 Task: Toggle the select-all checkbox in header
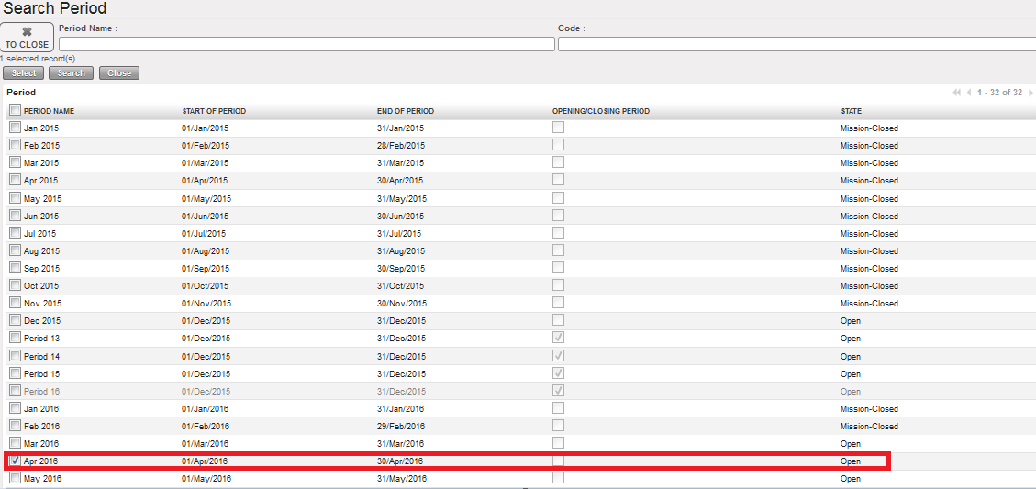tap(15, 111)
